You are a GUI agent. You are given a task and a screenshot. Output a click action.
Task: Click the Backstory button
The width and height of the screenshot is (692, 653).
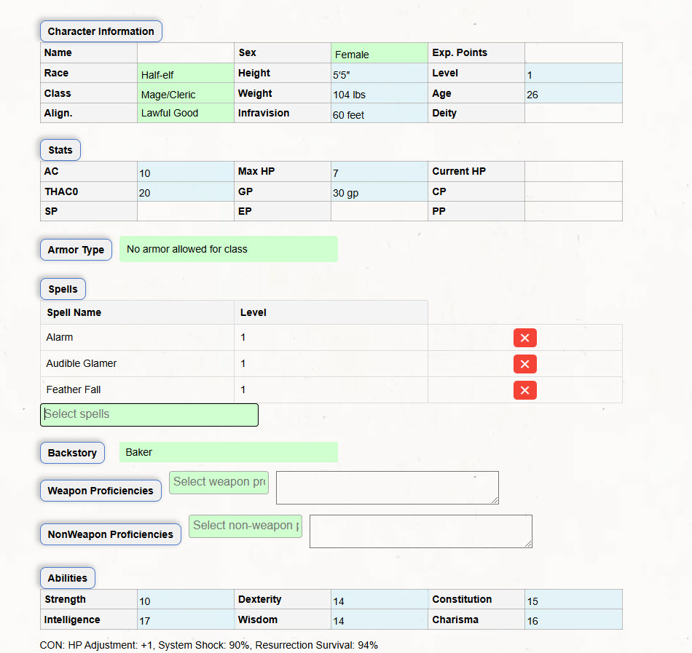point(72,453)
